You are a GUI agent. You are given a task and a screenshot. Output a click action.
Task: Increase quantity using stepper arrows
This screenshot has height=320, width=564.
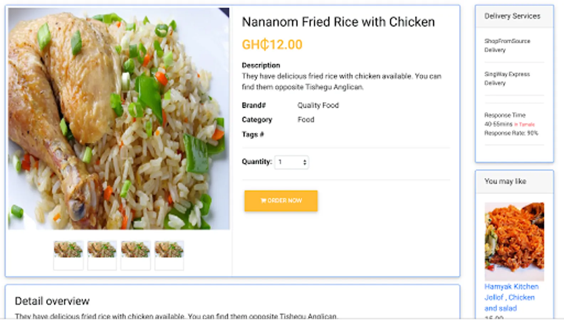pos(304,160)
